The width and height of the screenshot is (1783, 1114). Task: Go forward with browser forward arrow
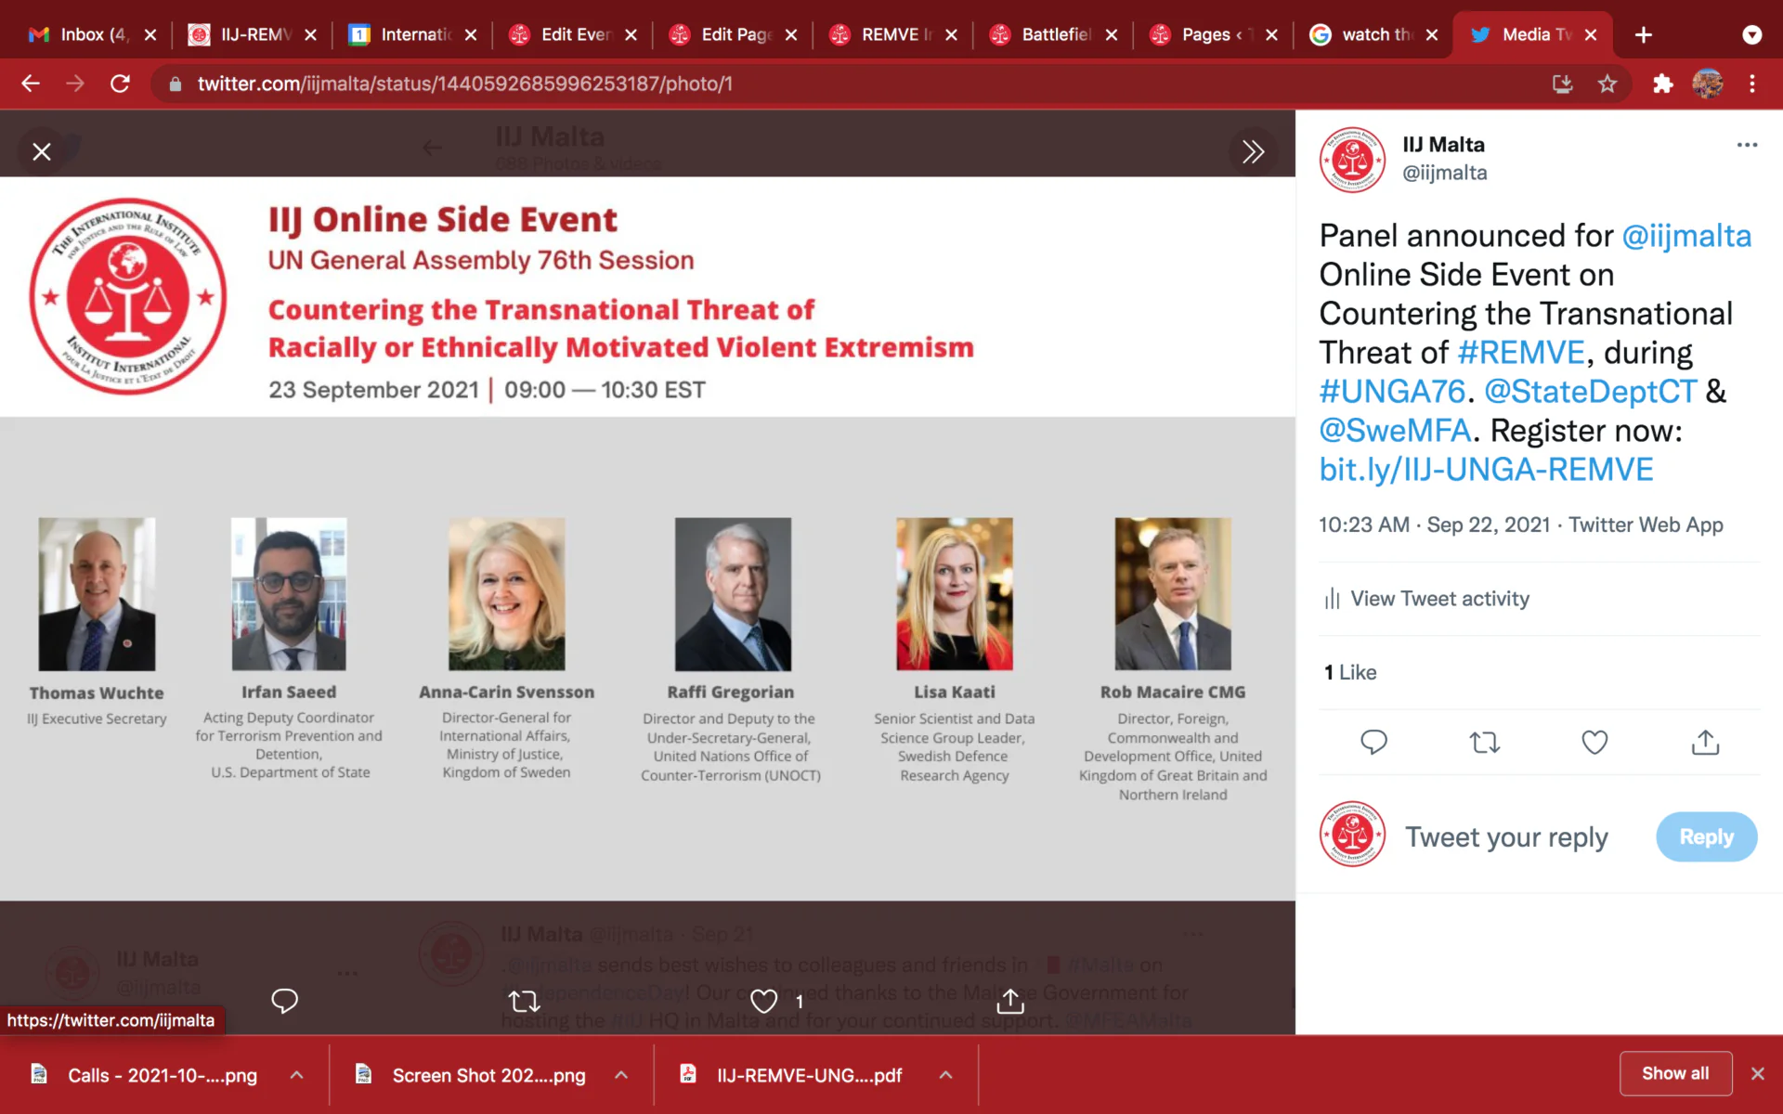[x=75, y=84]
